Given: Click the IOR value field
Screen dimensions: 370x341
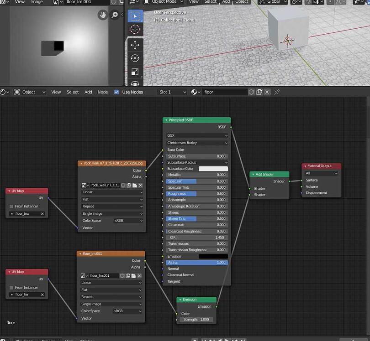Looking at the screenshot, I should point(197,238).
